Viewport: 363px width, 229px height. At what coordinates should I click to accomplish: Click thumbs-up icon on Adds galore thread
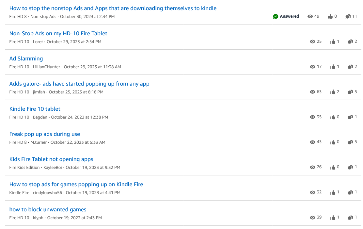pos(333,92)
